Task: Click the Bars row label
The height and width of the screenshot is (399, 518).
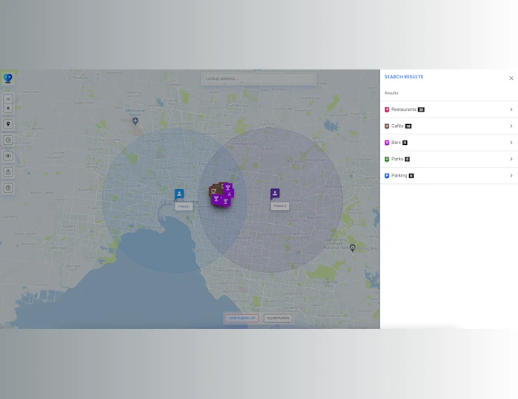Action: click(x=396, y=143)
